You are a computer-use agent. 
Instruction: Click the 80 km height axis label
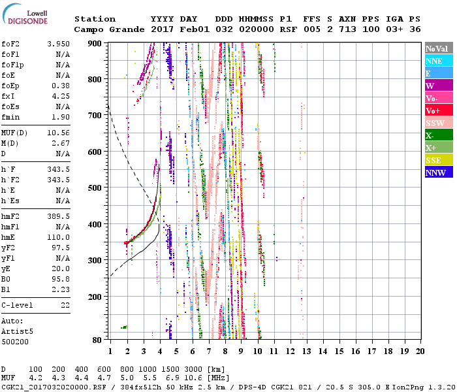pyautogui.click(x=97, y=340)
